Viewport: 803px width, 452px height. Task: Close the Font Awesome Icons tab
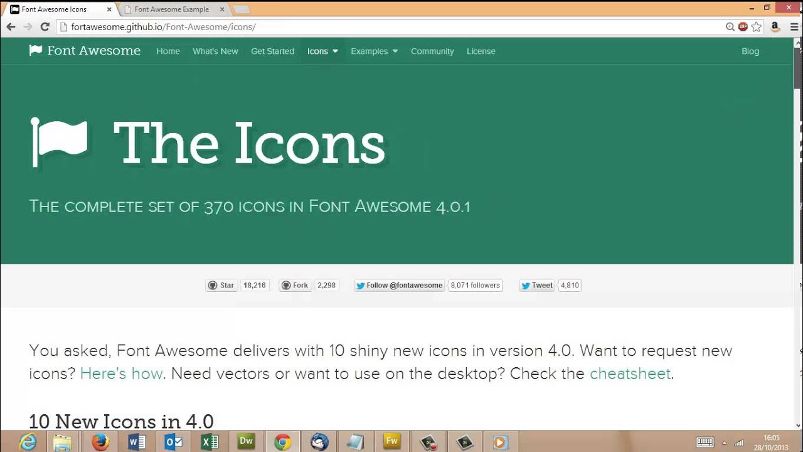[109, 9]
